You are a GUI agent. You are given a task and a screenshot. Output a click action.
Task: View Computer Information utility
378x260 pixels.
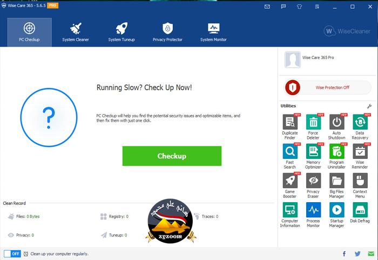(290, 215)
